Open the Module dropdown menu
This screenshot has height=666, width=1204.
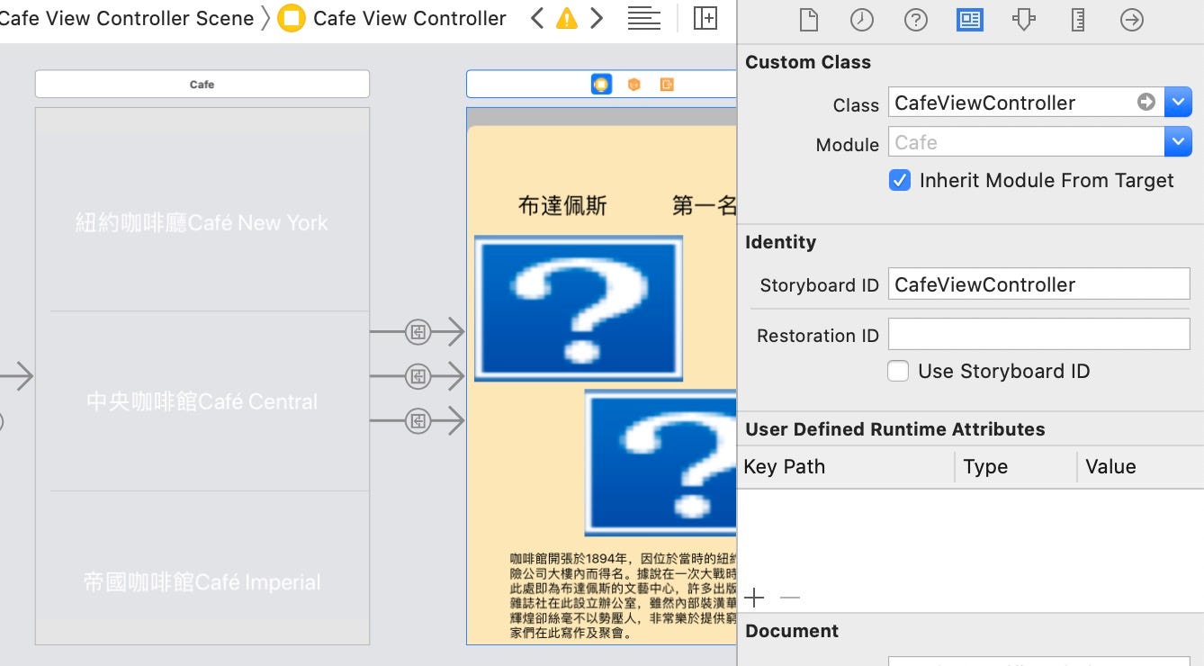point(1178,141)
